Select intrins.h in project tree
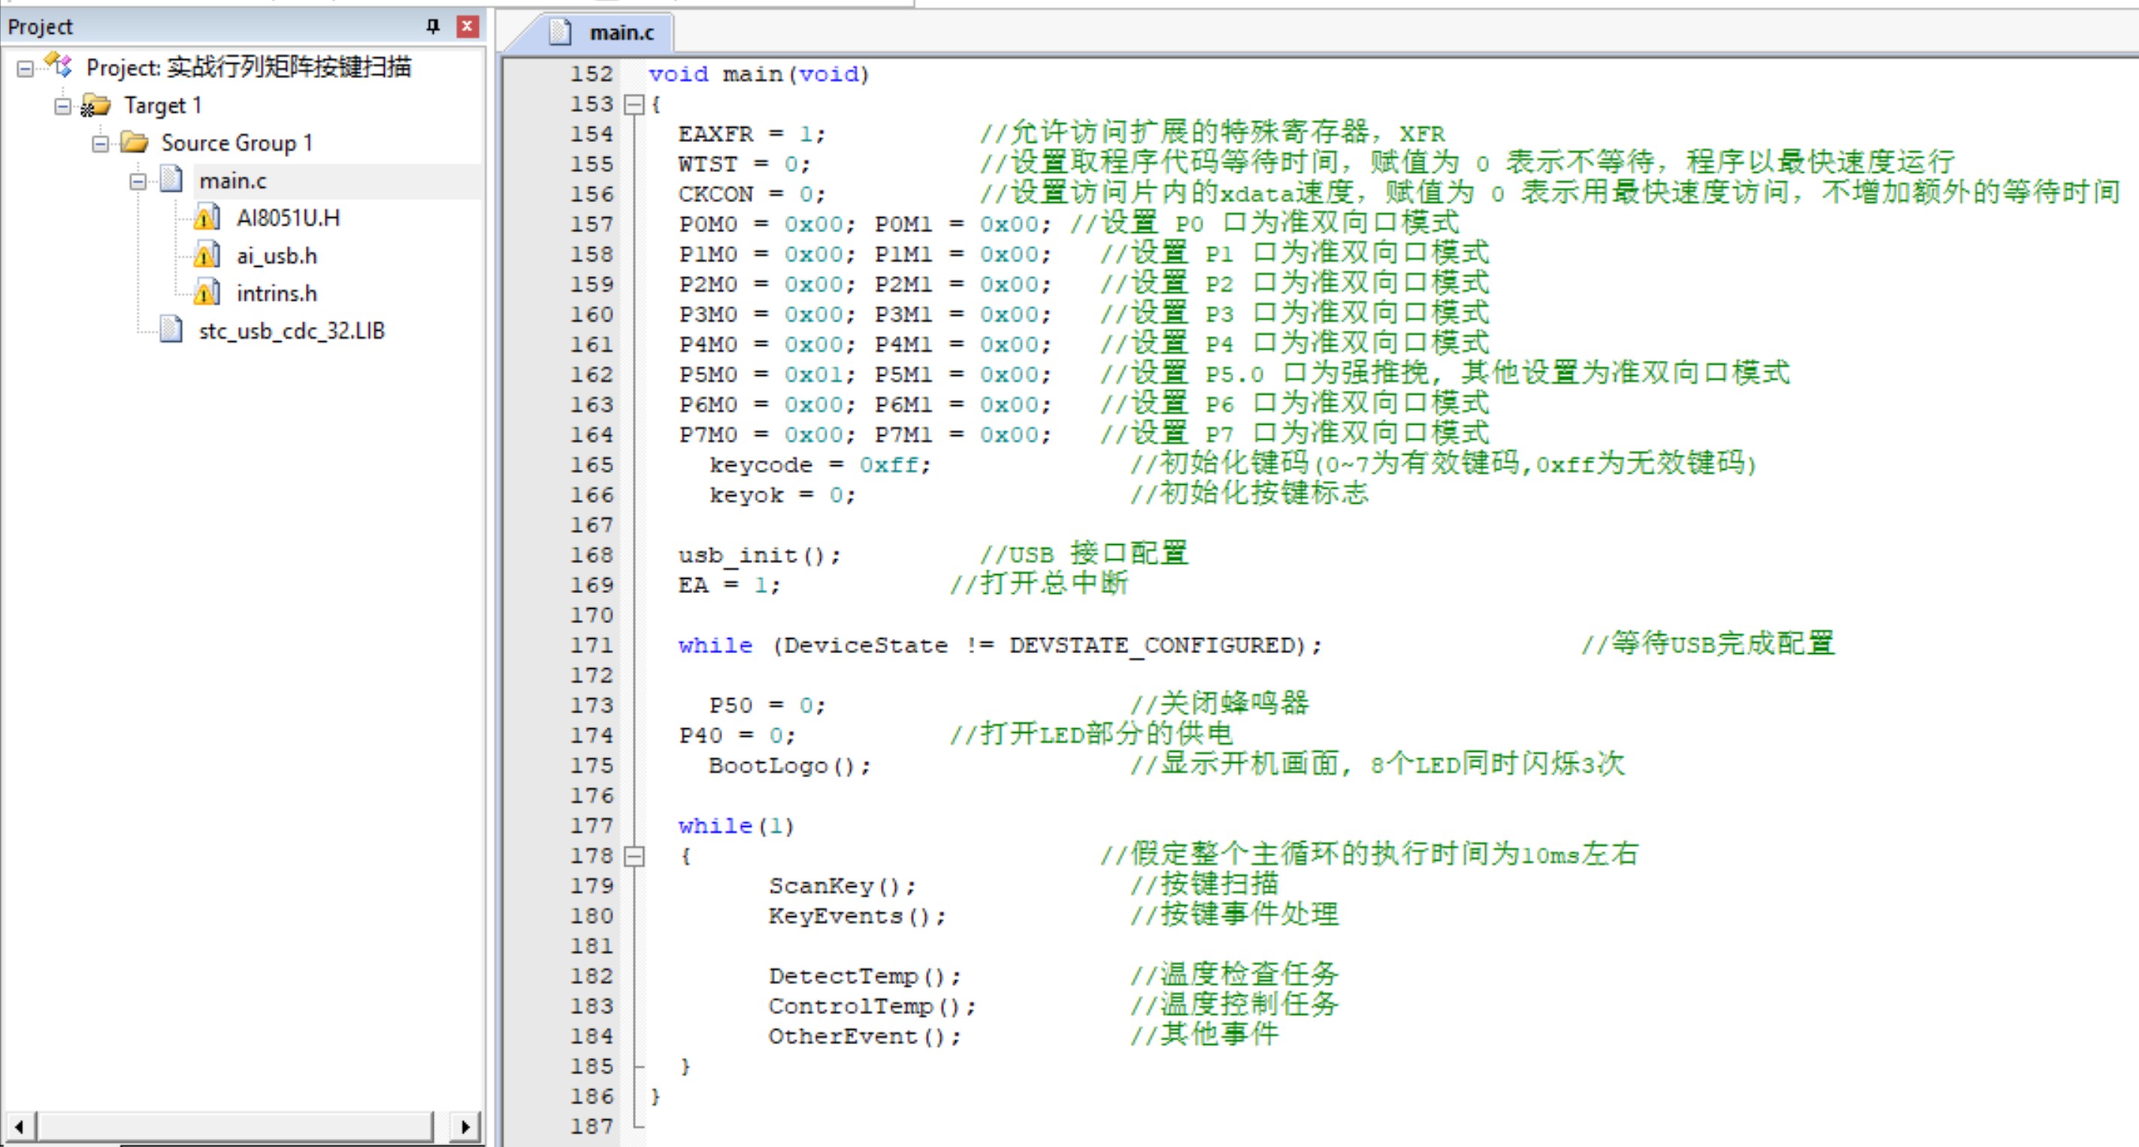2139x1147 pixels. pyautogui.click(x=277, y=293)
